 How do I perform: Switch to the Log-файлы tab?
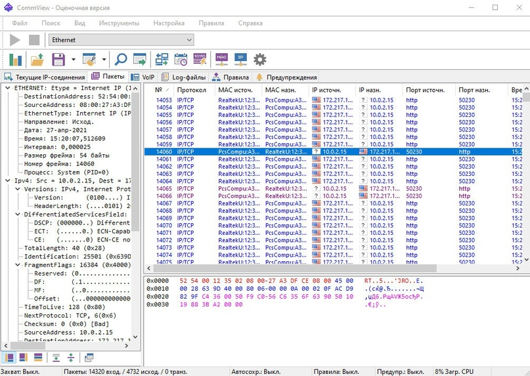pyautogui.click(x=183, y=77)
